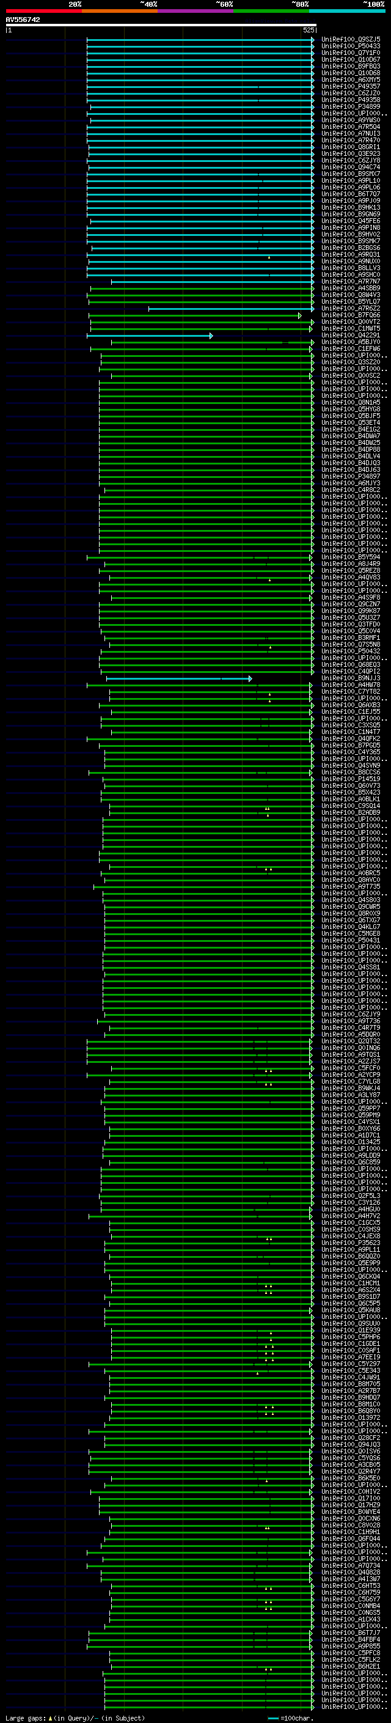Click the UniRef100_P34897 label
Screen dimensions: 391x1723
click(x=351, y=477)
